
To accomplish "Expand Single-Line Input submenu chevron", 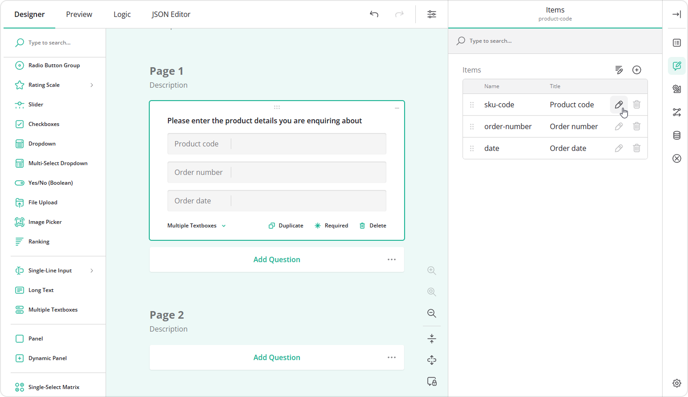I will click(x=92, y=271).
